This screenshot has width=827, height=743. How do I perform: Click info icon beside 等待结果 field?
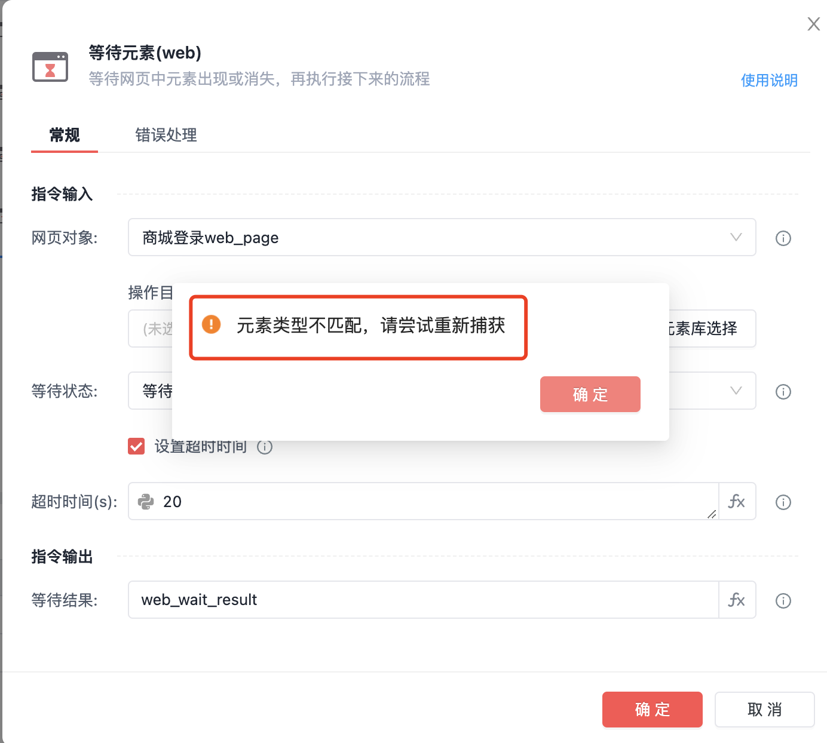click(783, 601)
